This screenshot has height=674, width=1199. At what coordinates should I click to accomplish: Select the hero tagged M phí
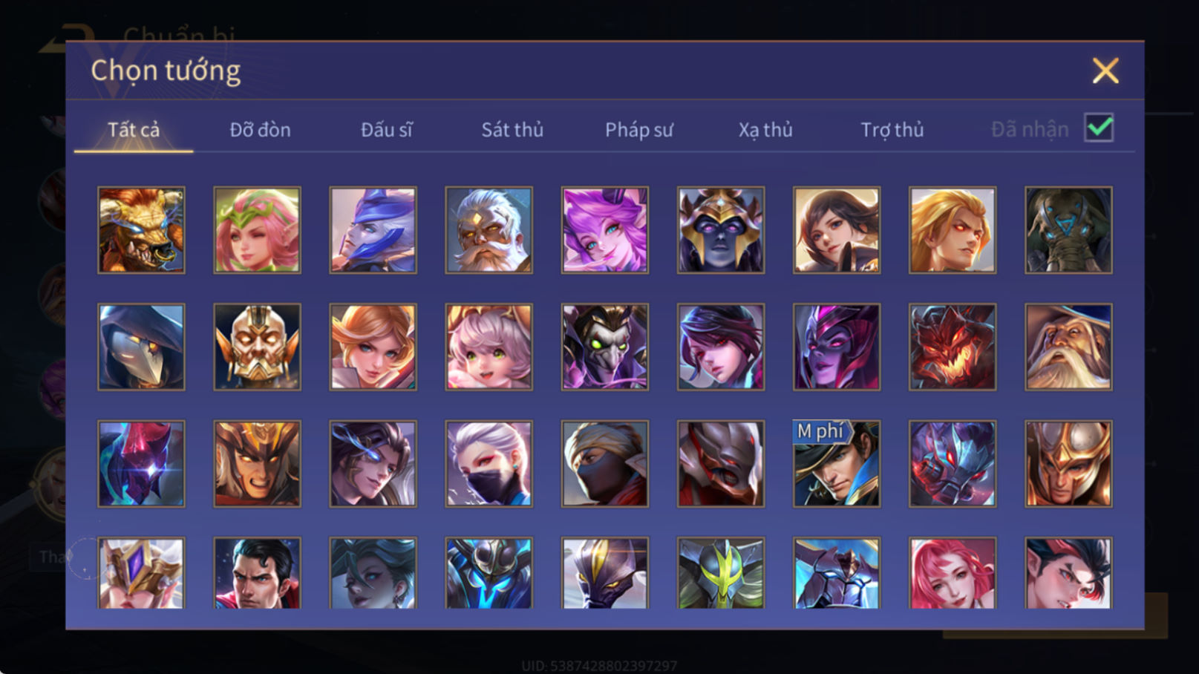click(837, 464)
